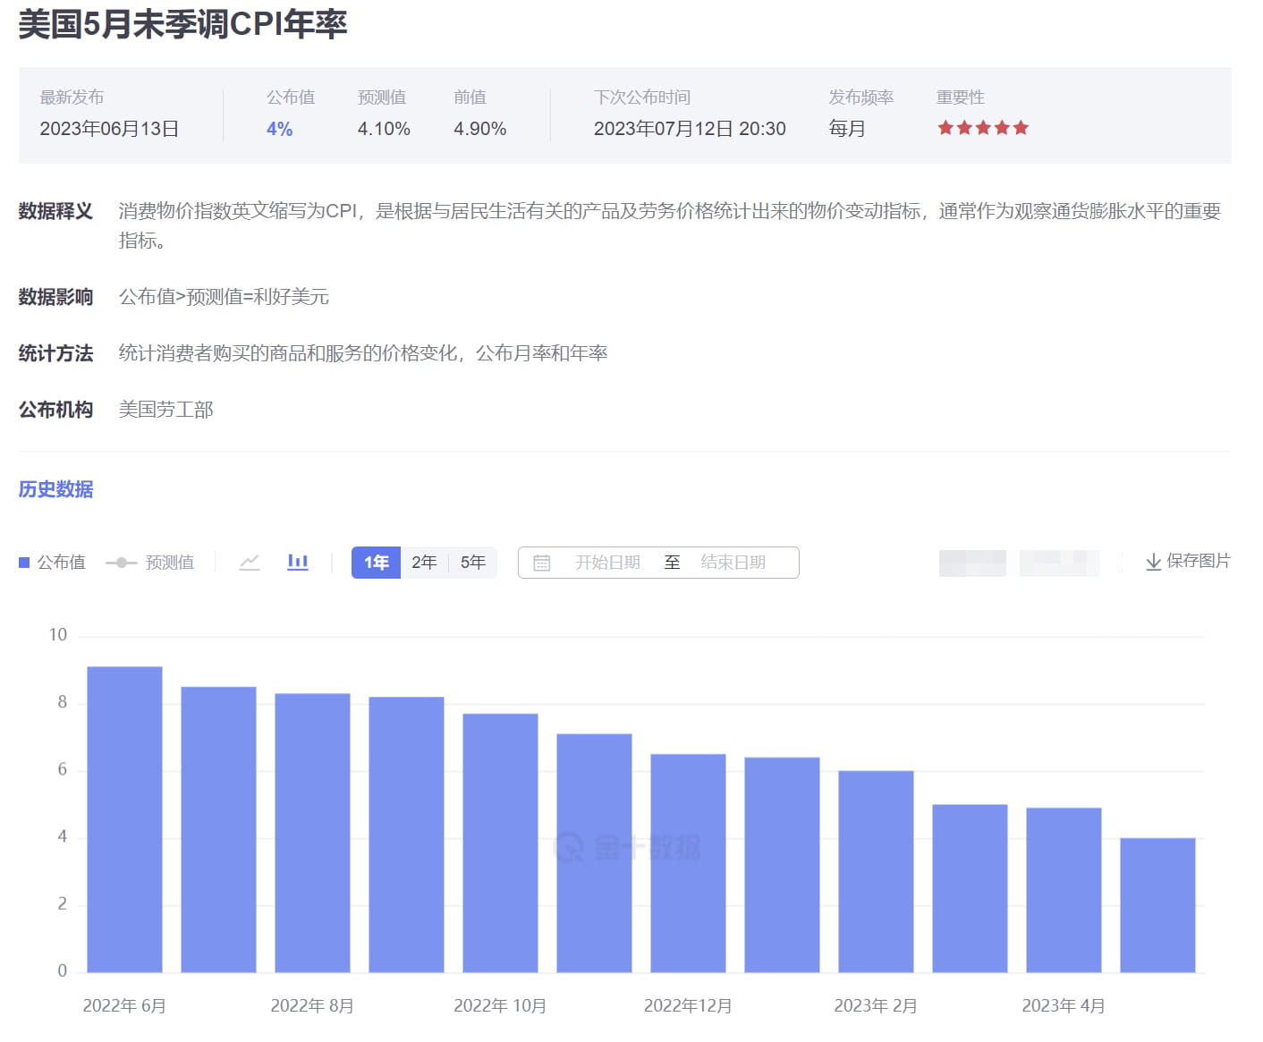The height and width of the screenshot is (1042, 1263).
Task: Expand the 历史数据 section
Action: (x=55, y=489)
